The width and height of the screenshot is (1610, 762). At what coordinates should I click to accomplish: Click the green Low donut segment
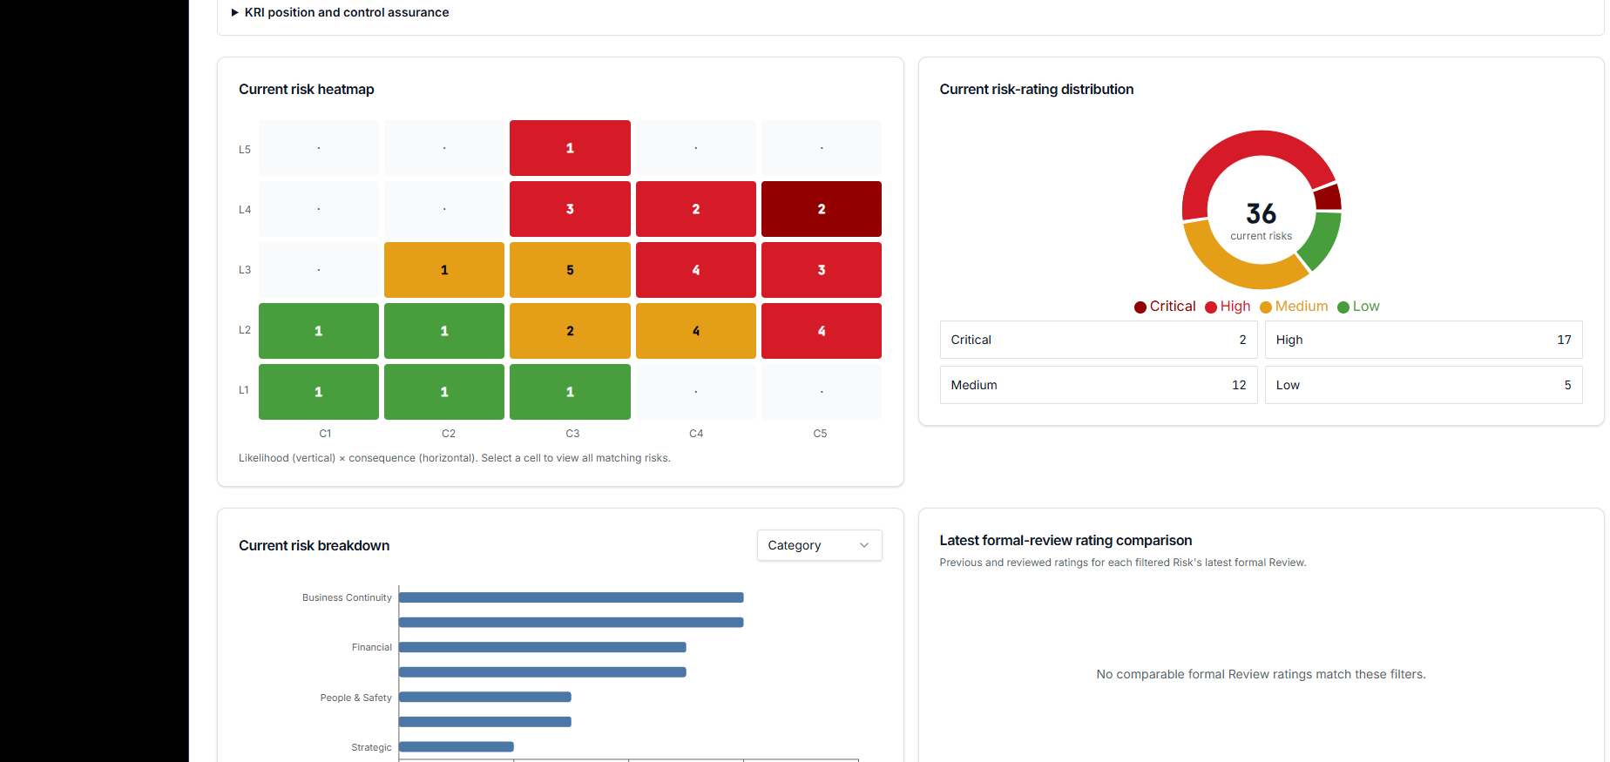click(1322, 240)
